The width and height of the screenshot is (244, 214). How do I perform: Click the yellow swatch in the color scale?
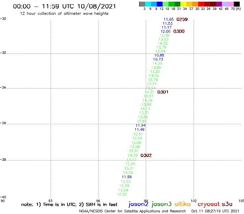point(183,4)
